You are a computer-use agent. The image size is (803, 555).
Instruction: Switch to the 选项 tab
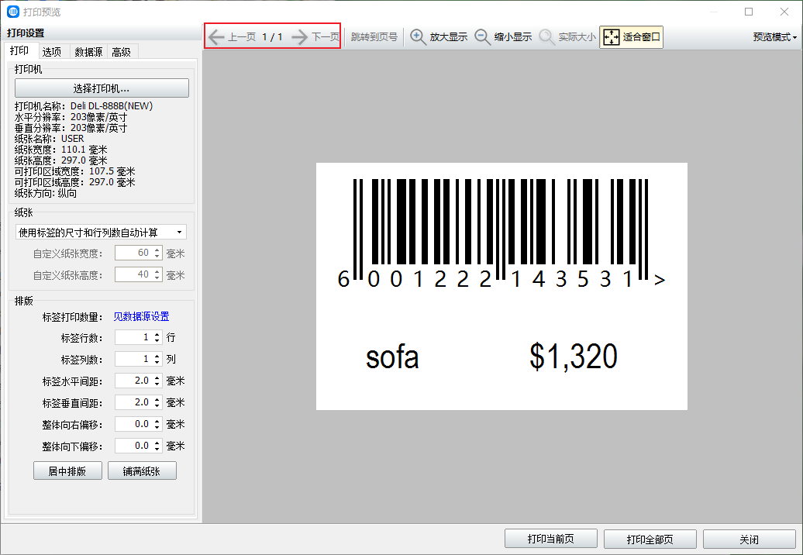[x=52, y=52]
